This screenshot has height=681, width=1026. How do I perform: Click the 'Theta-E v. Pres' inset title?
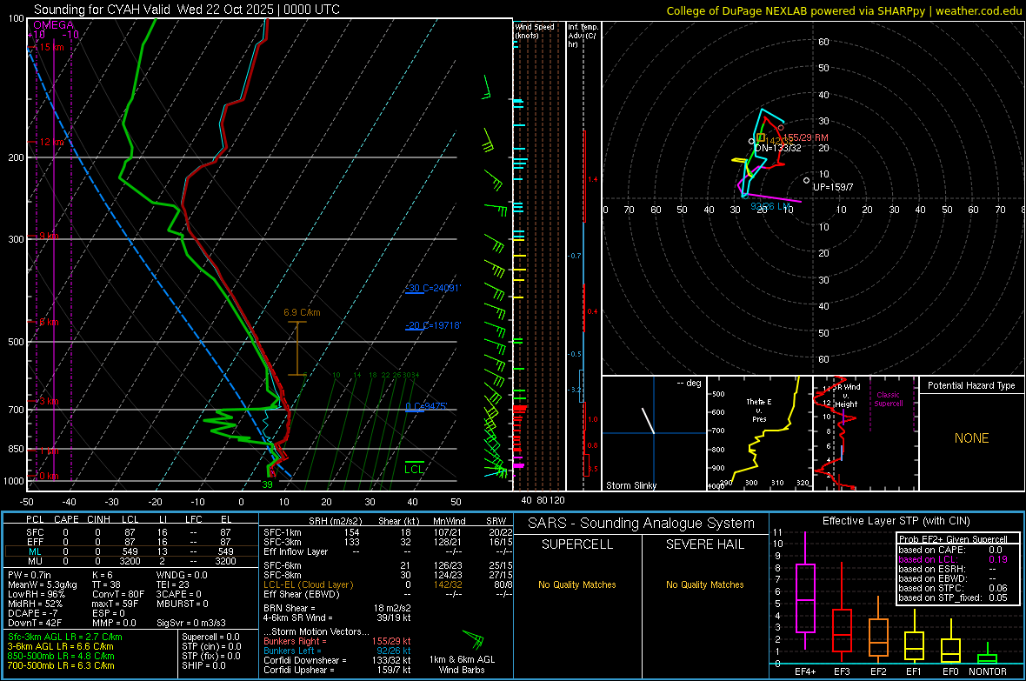pyautogui.click(x=759, y=410)
